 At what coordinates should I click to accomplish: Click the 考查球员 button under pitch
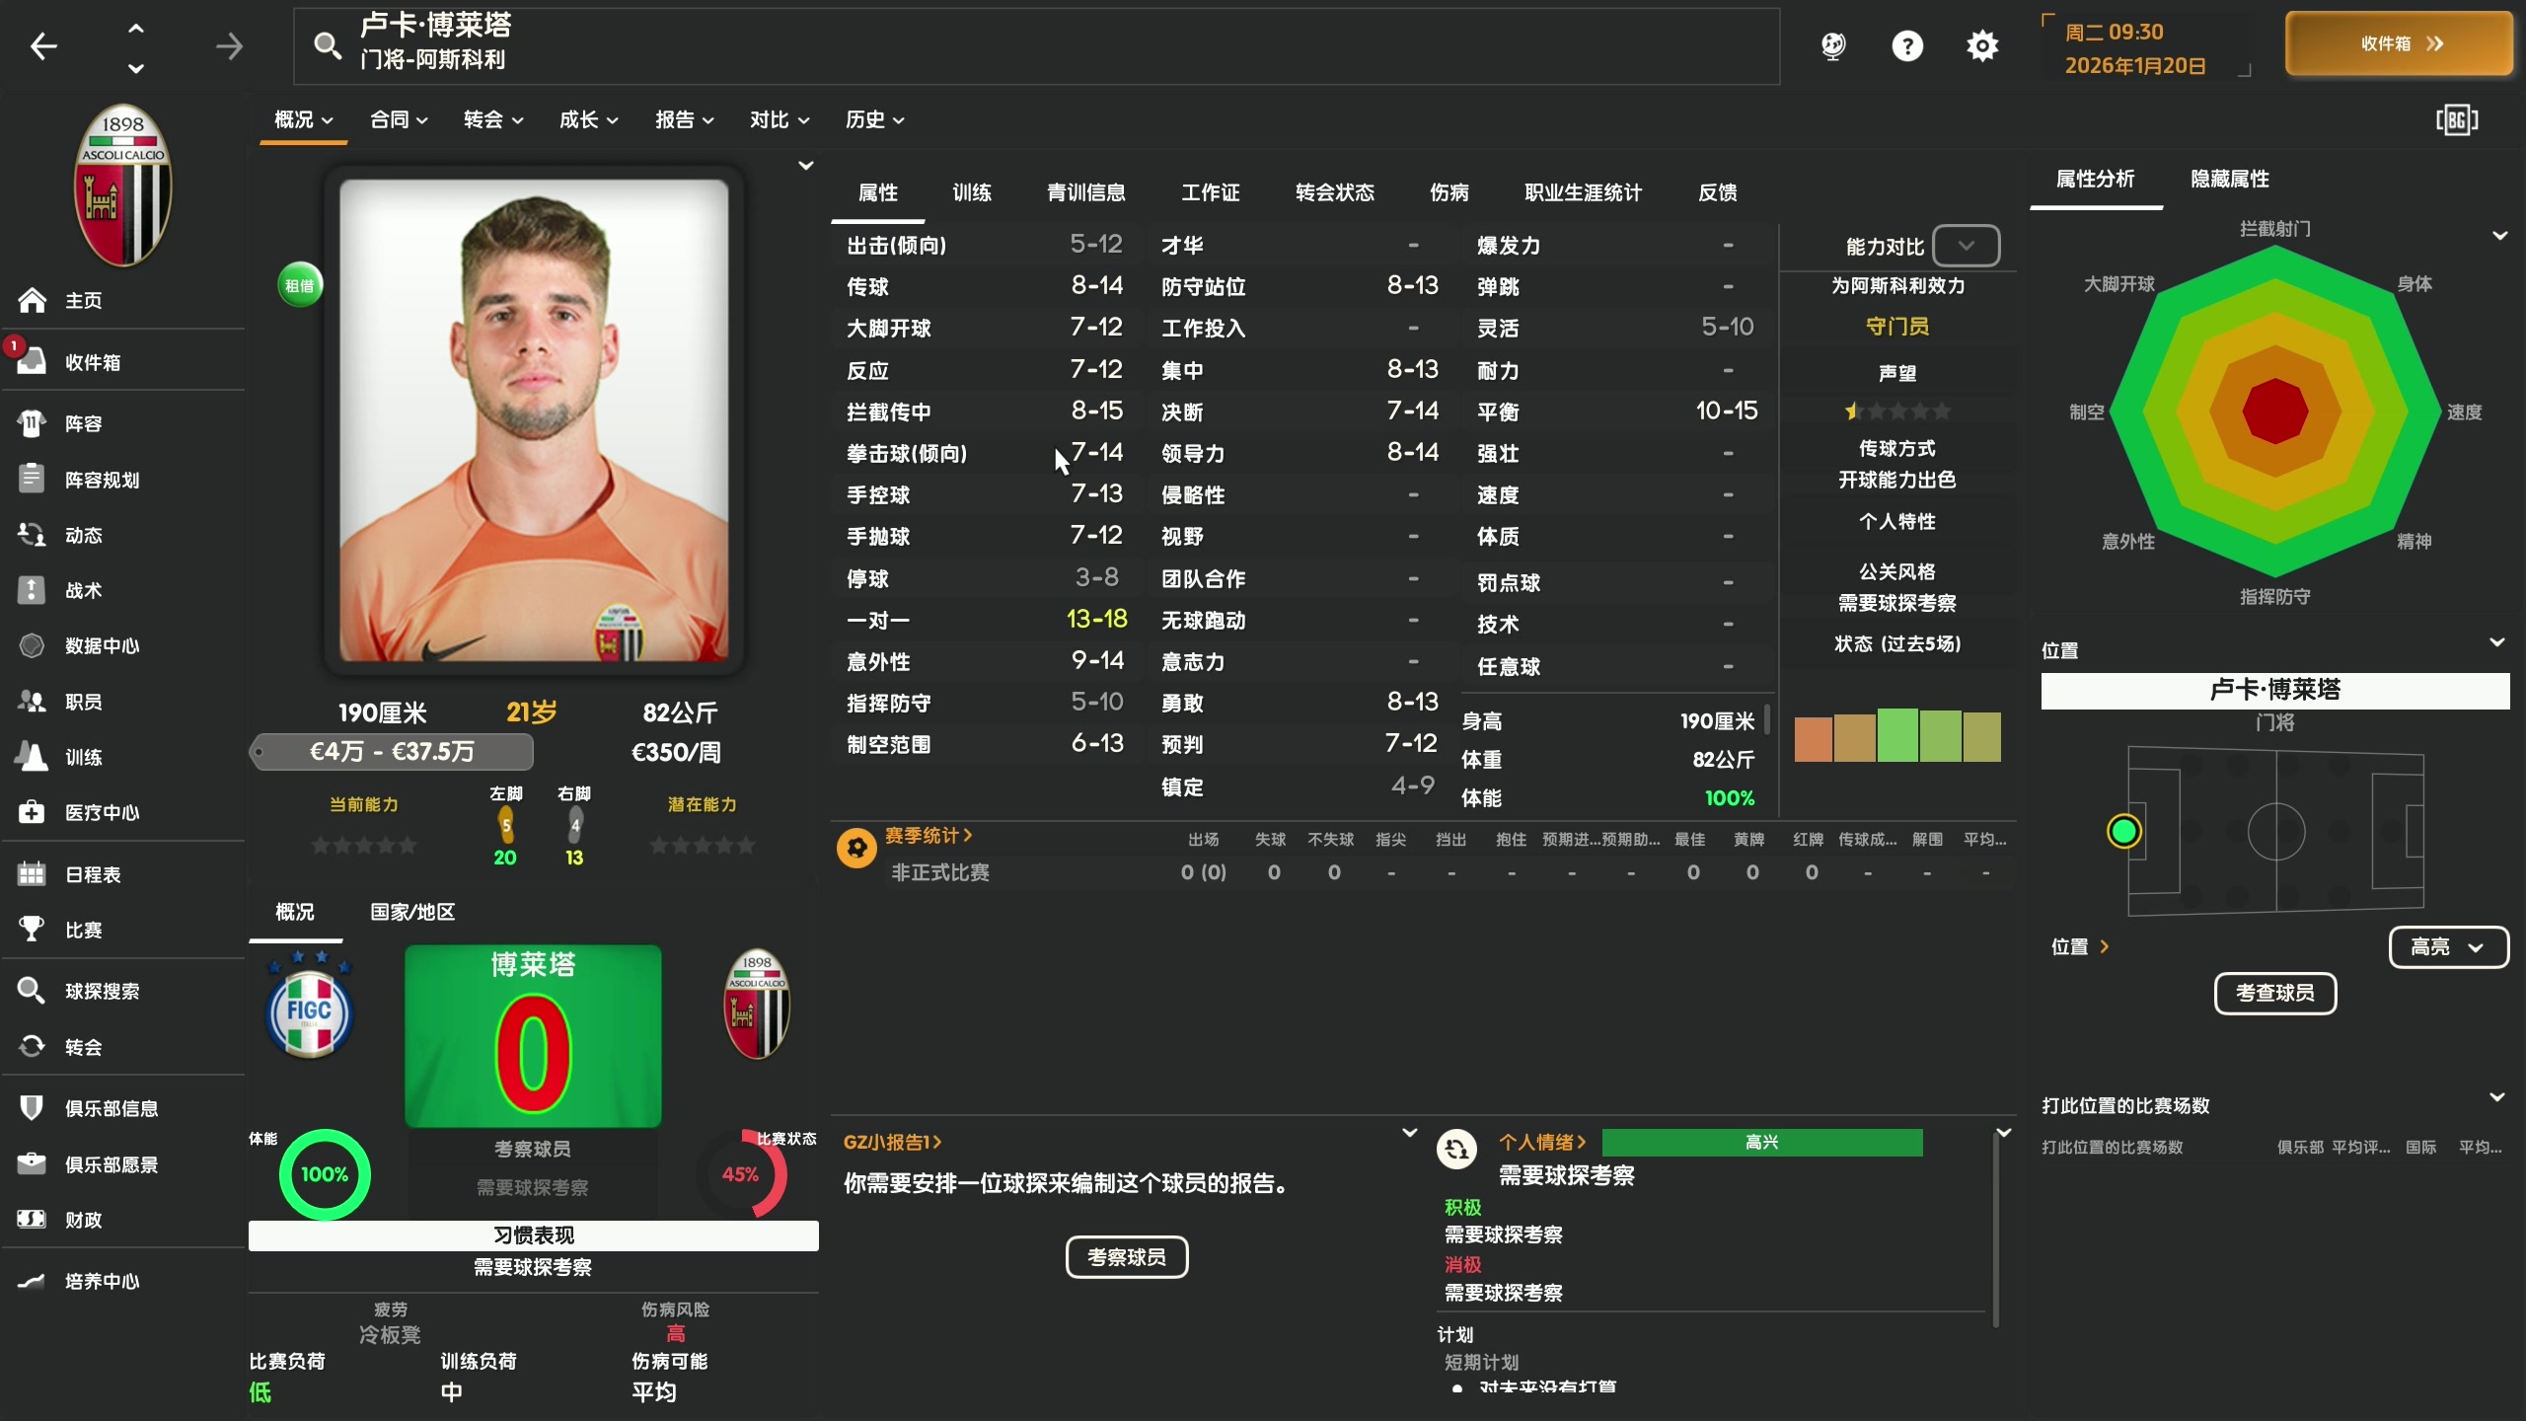tap(2275, 993)
